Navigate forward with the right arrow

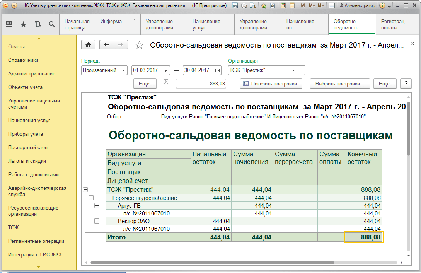(121, 45)
